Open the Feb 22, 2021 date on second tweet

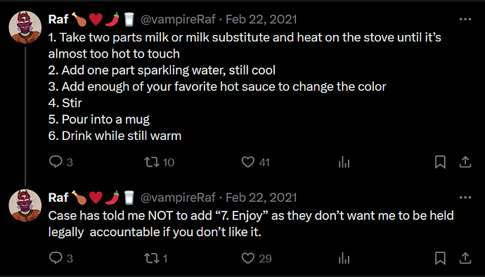(261, 198)
